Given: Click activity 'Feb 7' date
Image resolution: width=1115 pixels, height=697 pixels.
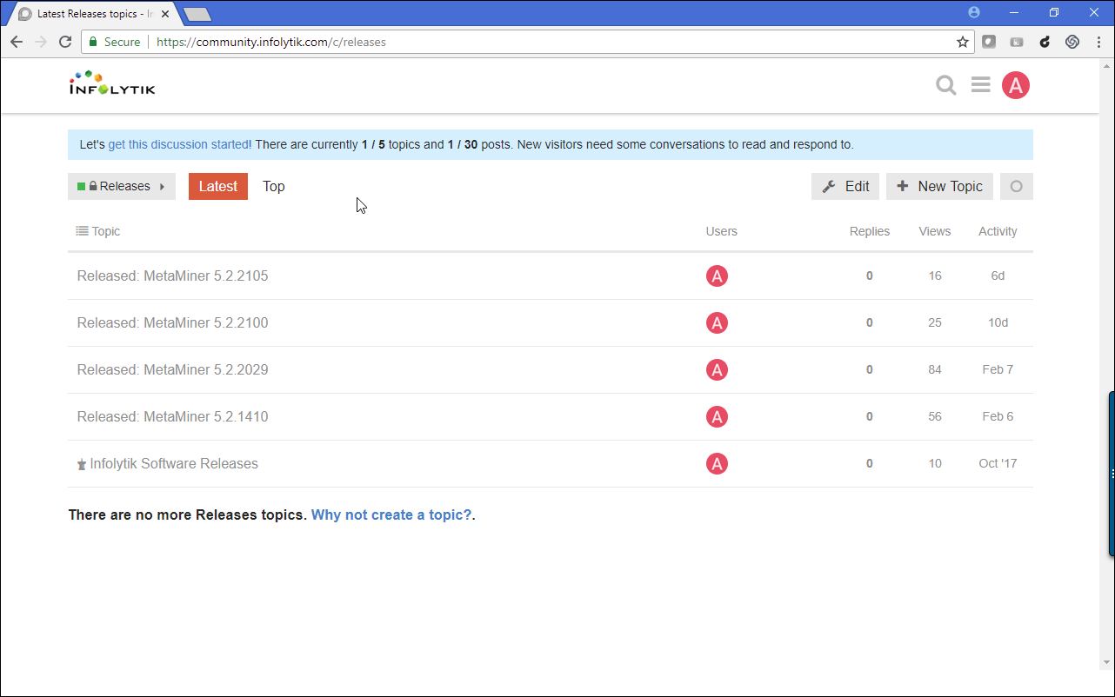Looking at the screenshot, I should coord(998,370).
